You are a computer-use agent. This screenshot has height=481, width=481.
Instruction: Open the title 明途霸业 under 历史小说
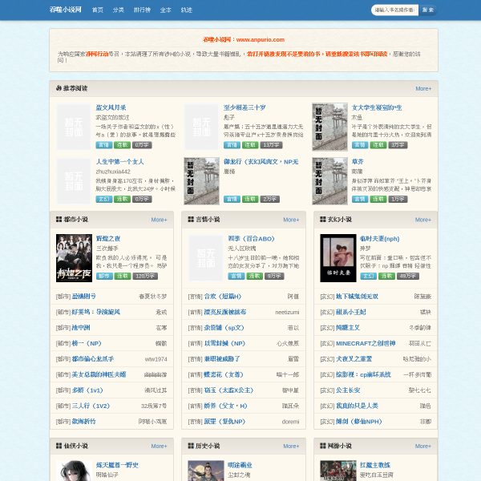[x=240, y=465]
